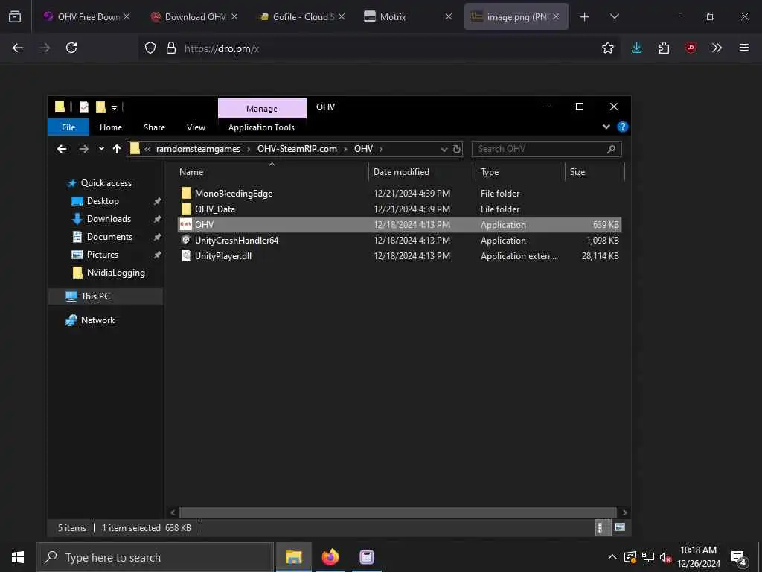The height and width of the screenshot is (572, 762).
Task: Open the uBlock Origin extension icon
Action: tap(690, 48)
